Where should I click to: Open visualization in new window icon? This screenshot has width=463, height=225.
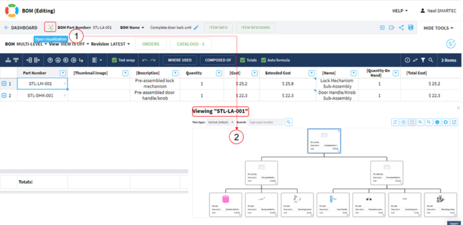pos(455,122)
